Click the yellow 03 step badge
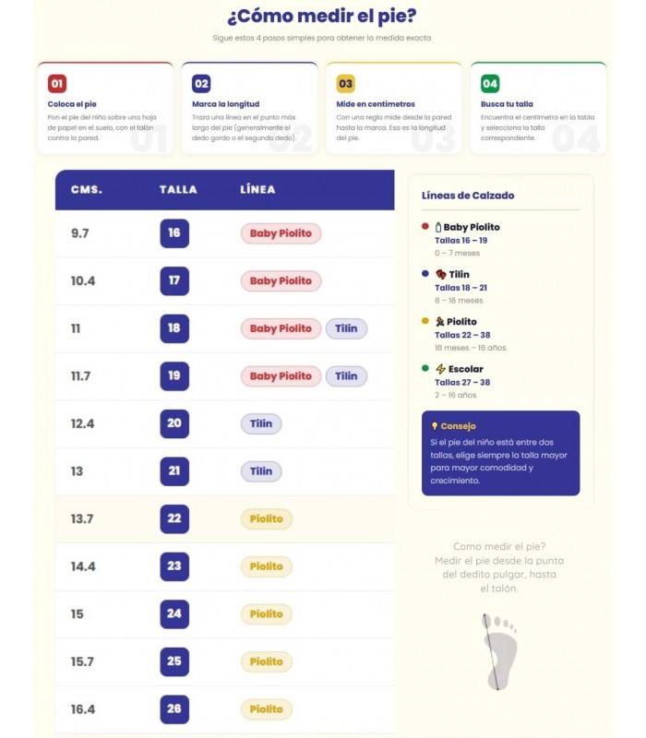Viewport: 646px width, 738px height. click(345, 84)
